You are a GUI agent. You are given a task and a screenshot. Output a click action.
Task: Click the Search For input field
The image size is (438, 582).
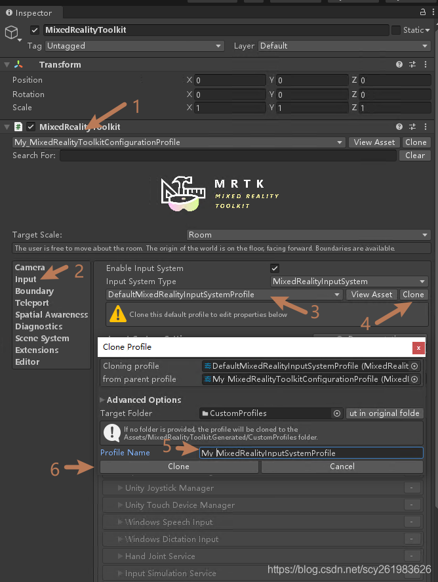pyautogui.click(x=228, y=156)
